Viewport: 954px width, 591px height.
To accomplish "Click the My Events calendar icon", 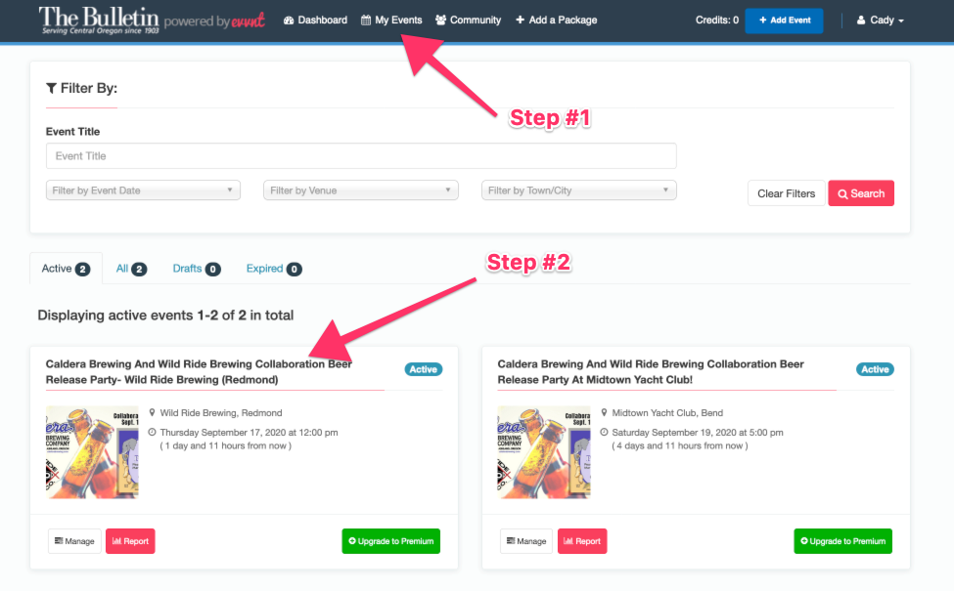I will click(366, 21).
